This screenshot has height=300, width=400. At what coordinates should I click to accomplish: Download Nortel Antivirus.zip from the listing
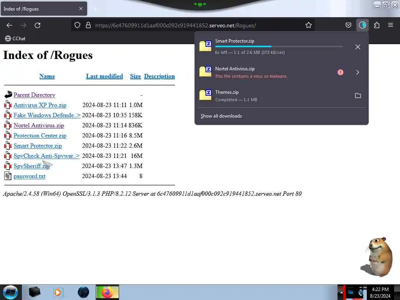39,125
